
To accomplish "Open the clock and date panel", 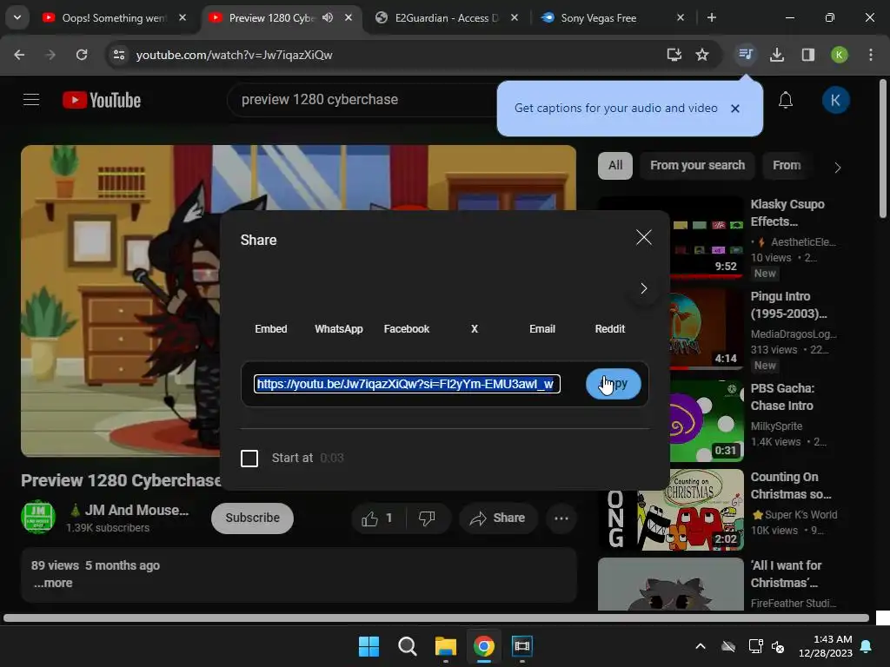I will [826, 646].
